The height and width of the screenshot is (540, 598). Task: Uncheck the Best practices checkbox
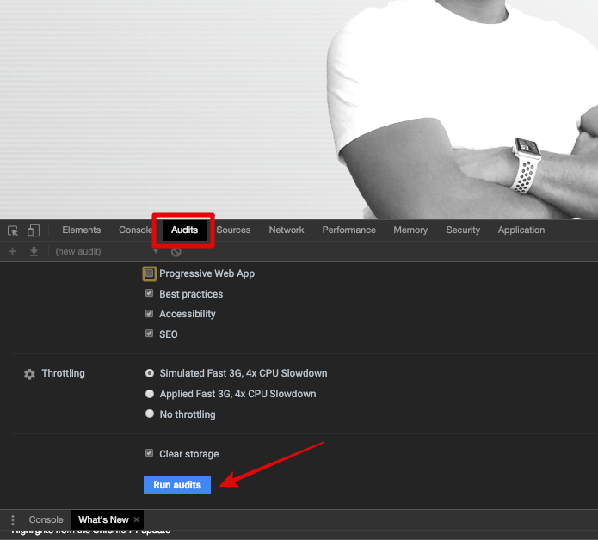point(150,294)
